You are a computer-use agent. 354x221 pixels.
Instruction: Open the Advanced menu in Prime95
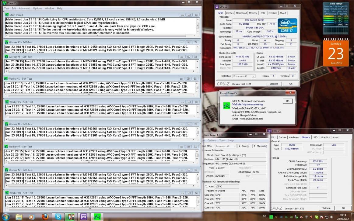24,8
